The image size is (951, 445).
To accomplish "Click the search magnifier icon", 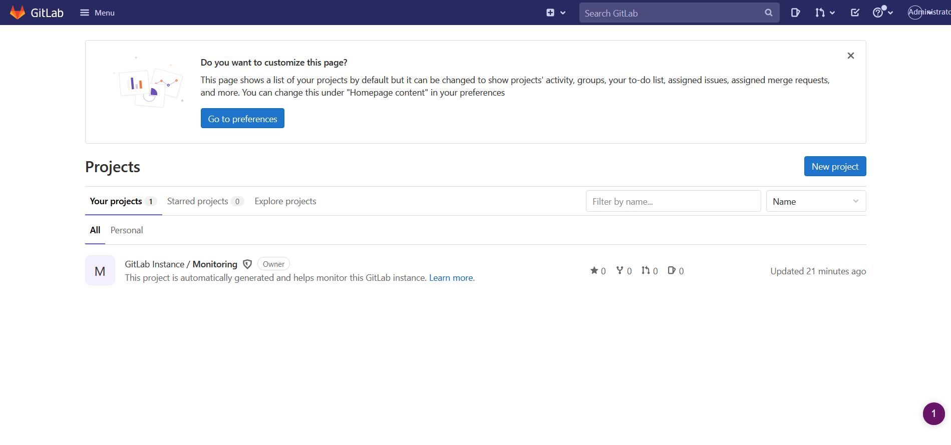I will point(769,13).
